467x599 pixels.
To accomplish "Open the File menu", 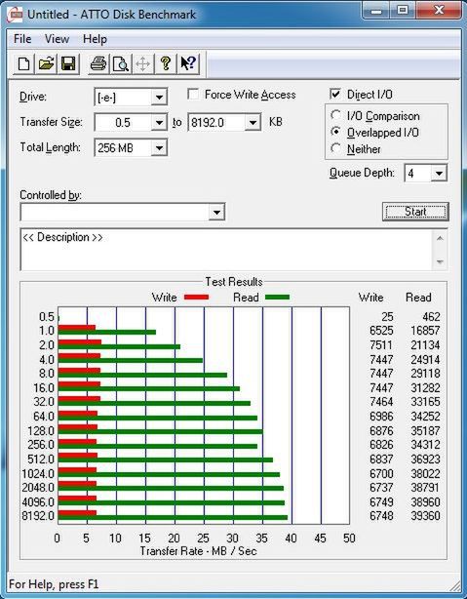I will tap(22, 39).
